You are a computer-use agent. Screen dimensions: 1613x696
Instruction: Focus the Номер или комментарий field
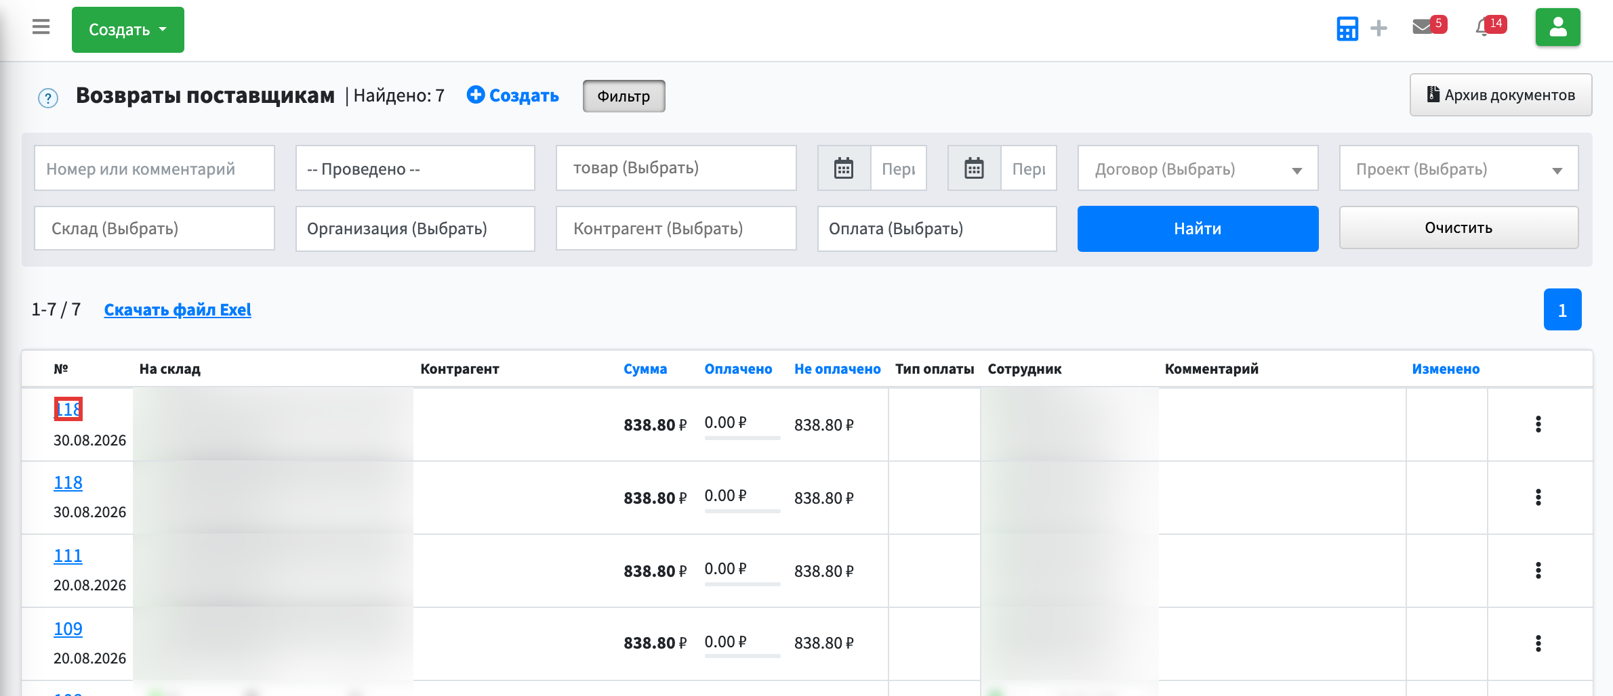(155, 168)
